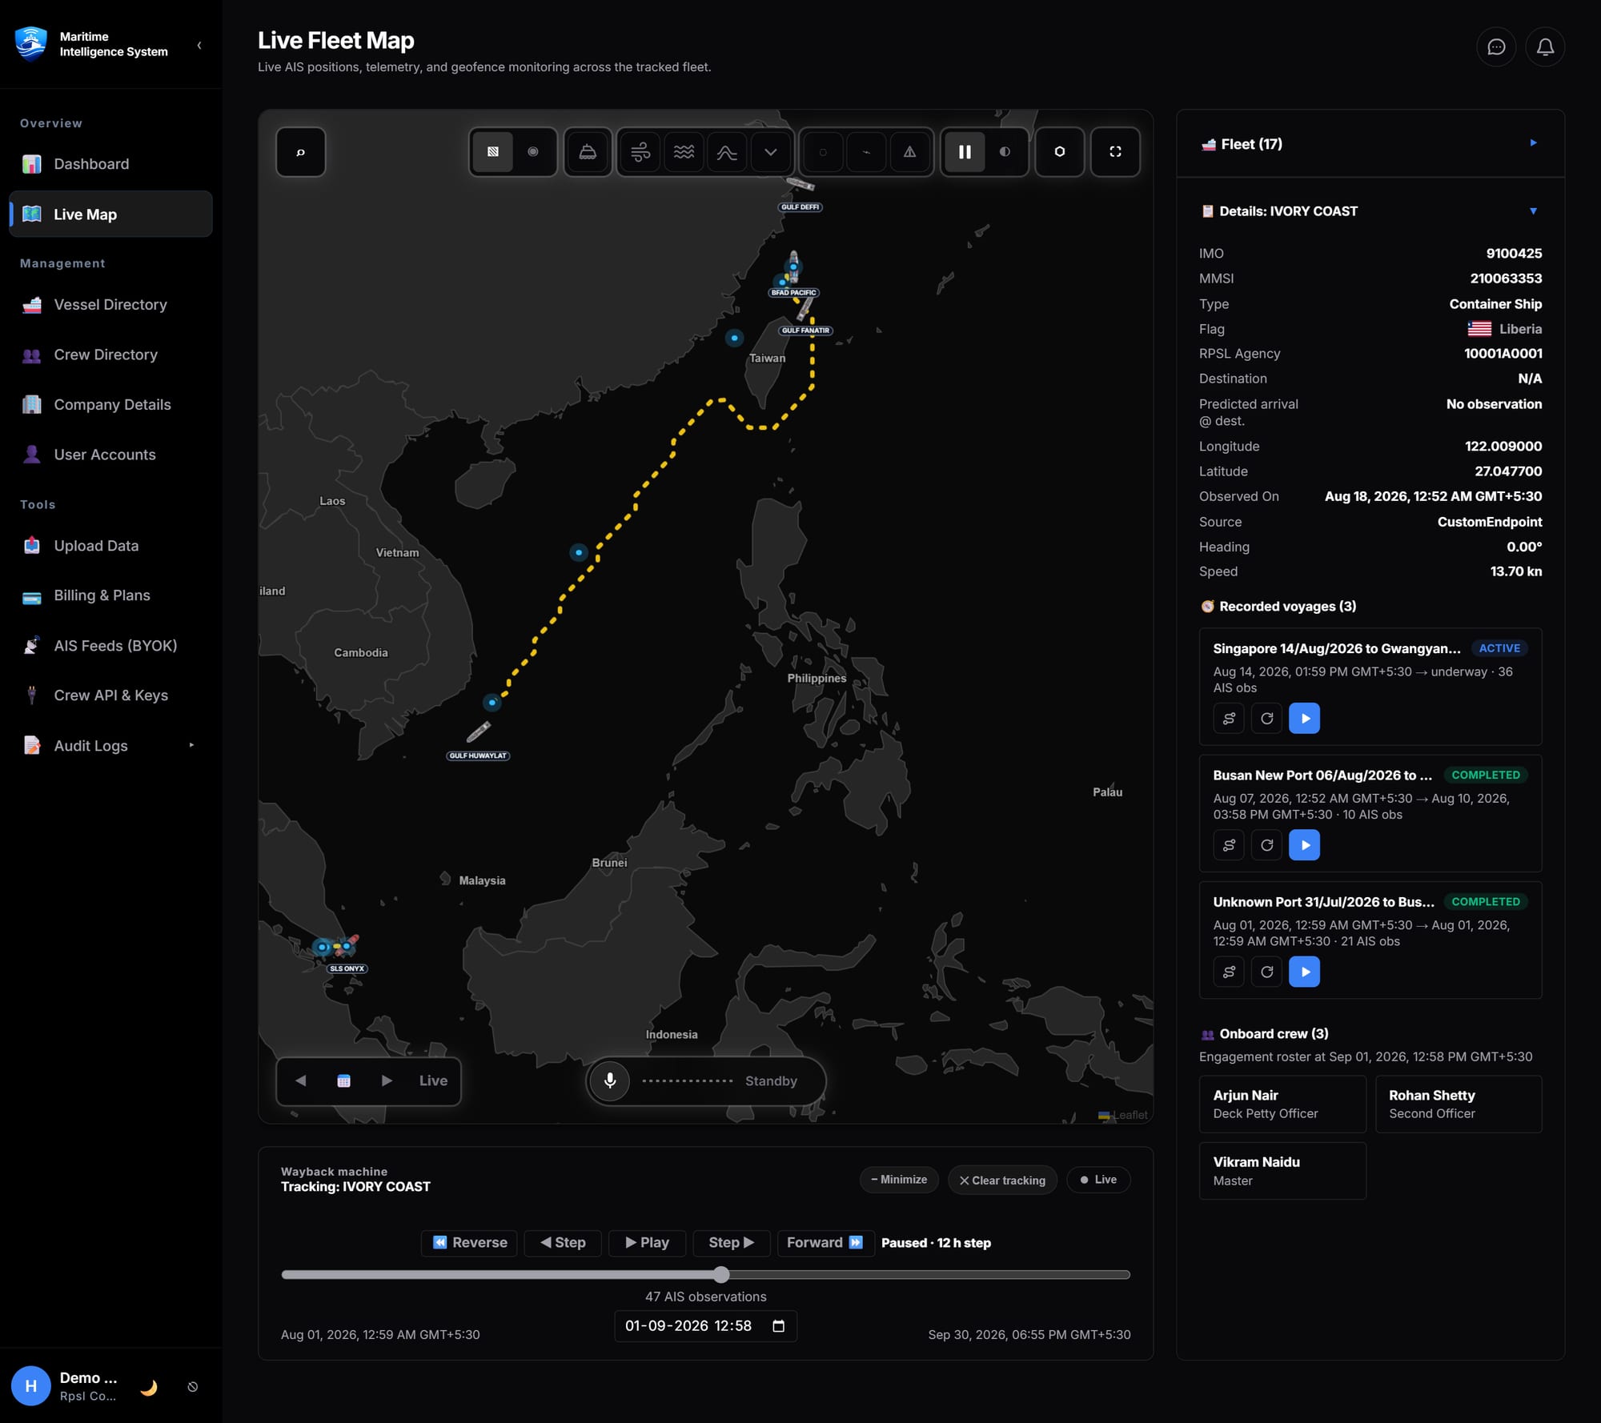The height and width of the screenshot is (1423, 1601).
Task: Activate the microphone voice button
Action: [610, 1081]
